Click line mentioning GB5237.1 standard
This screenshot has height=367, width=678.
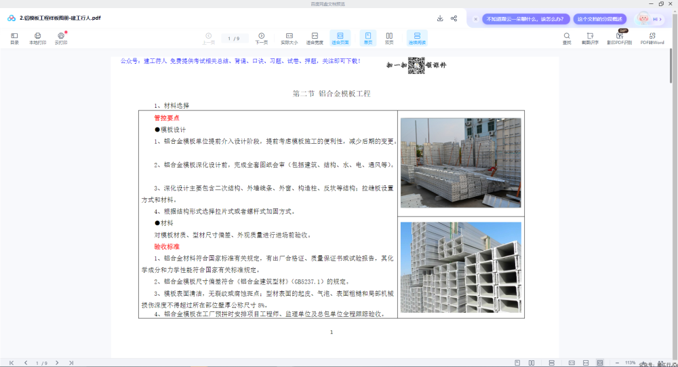pos(252,282)
